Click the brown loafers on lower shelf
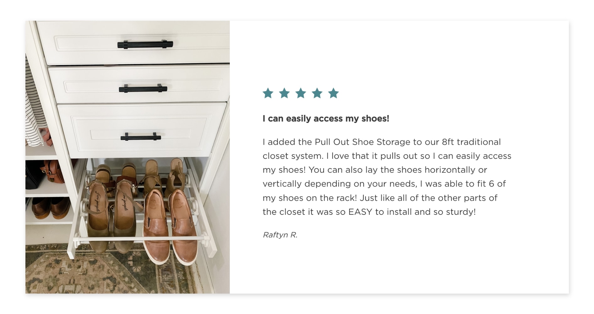 coord(51,208)
